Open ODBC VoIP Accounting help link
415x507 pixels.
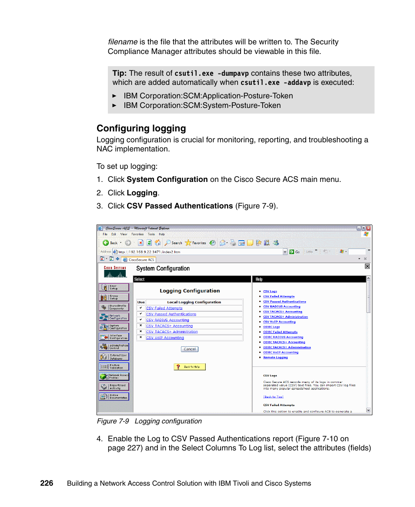pyautogui.click(x=281, y=353)
